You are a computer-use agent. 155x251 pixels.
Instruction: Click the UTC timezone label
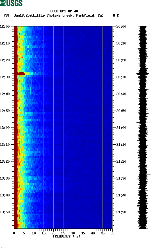(116, 15)
